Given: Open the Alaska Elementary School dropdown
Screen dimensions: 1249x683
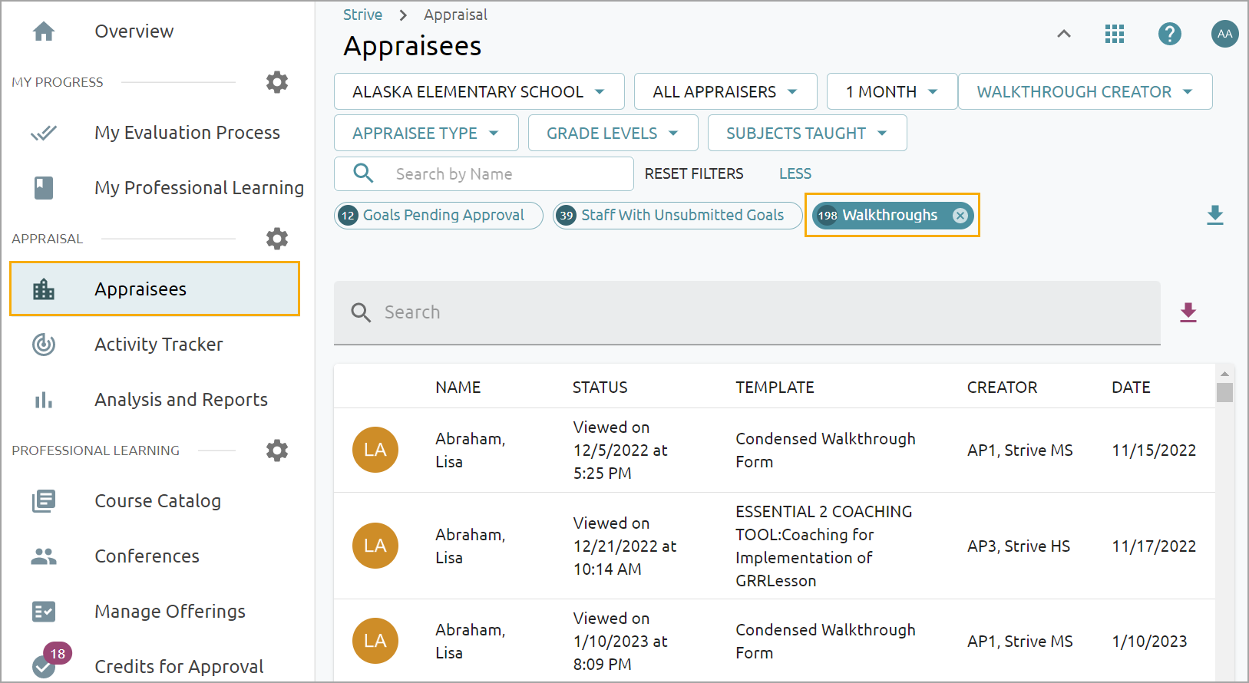Looking at the screenshot, I should (479, 91).
